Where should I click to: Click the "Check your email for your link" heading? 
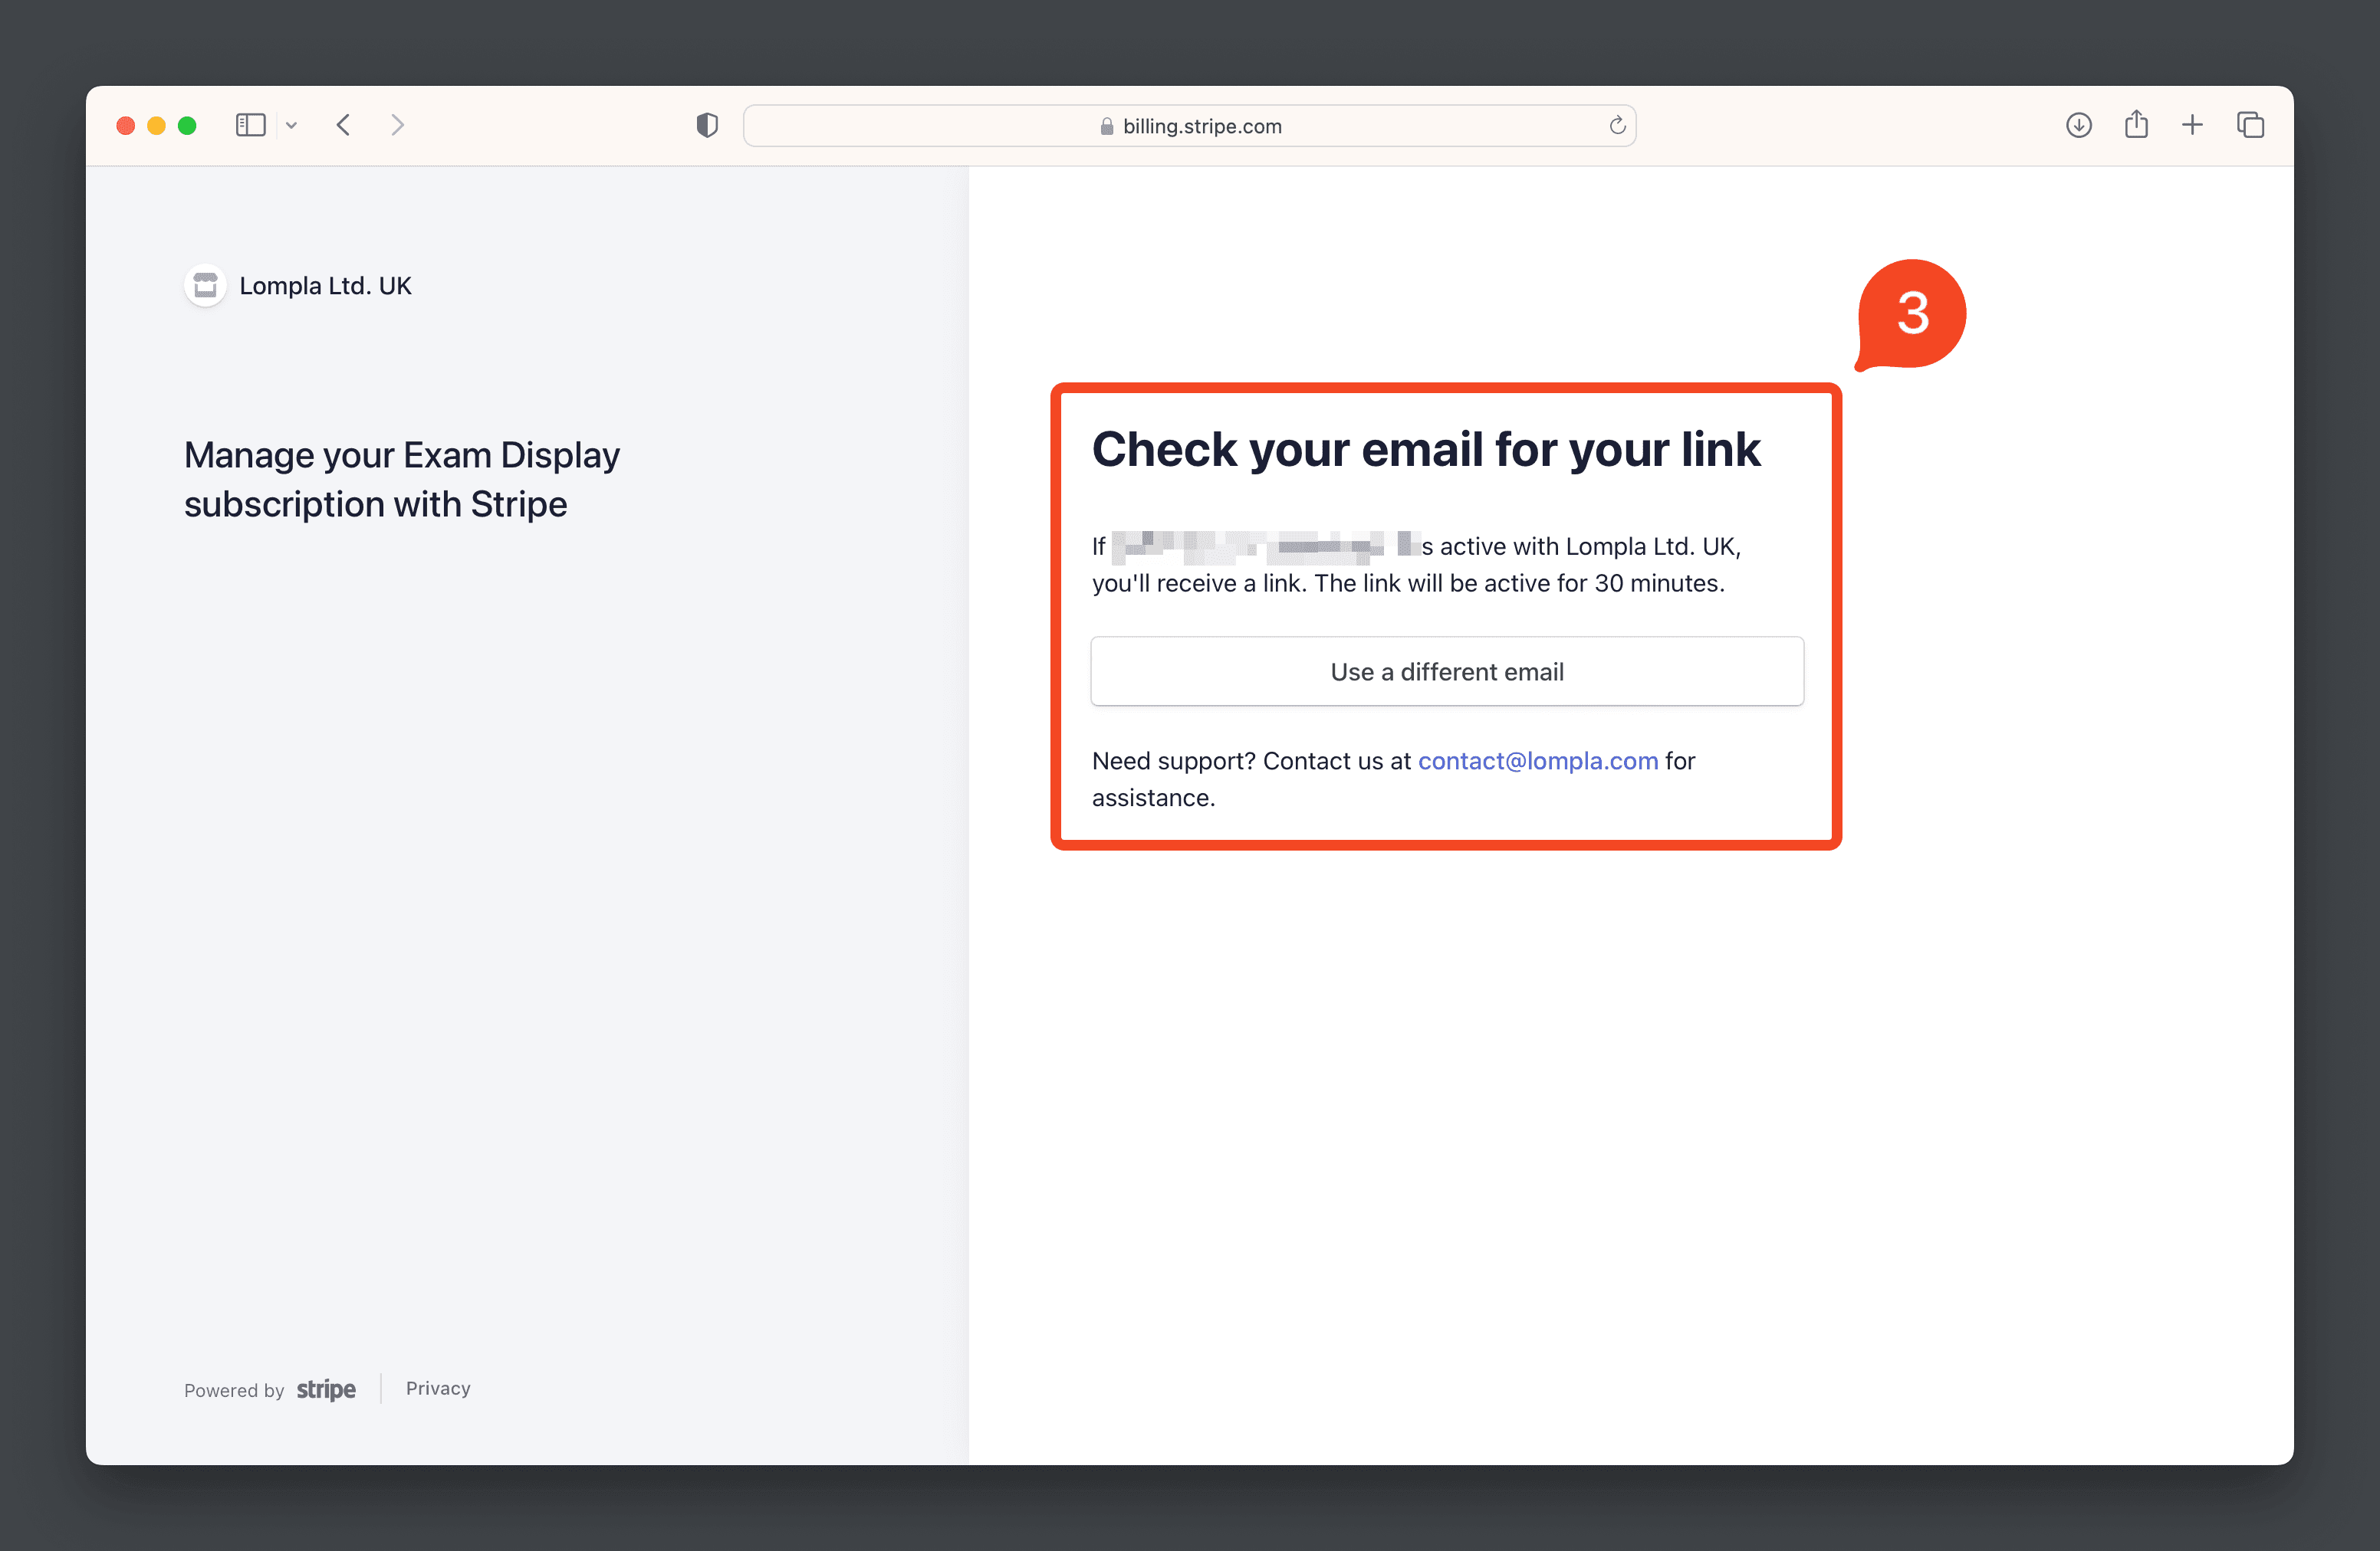point(1426,450)
